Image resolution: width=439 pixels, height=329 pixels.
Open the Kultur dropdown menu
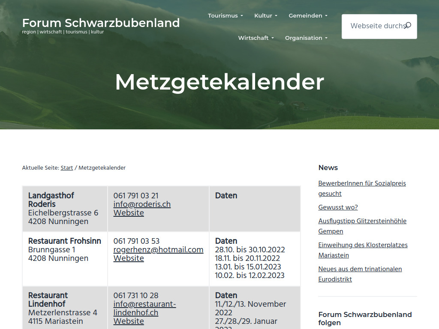click(x=265, y=15)
